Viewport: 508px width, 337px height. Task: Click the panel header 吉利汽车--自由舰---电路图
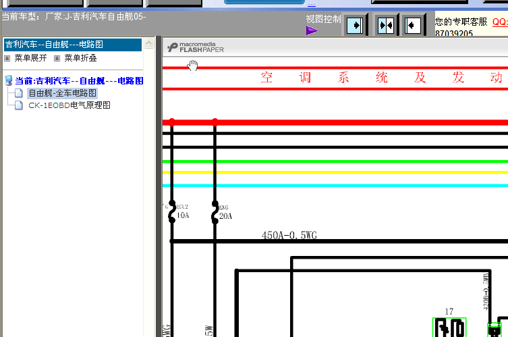(73, 45)
